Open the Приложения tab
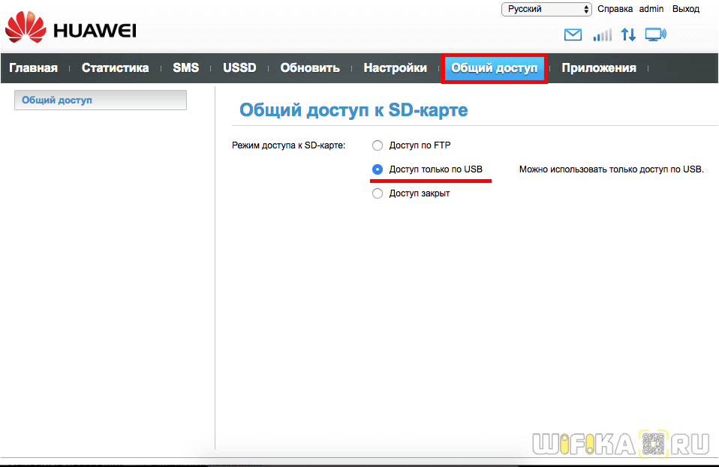Image resolution: width=719 pixels, height=467 pixels. (x=598, y=68)
